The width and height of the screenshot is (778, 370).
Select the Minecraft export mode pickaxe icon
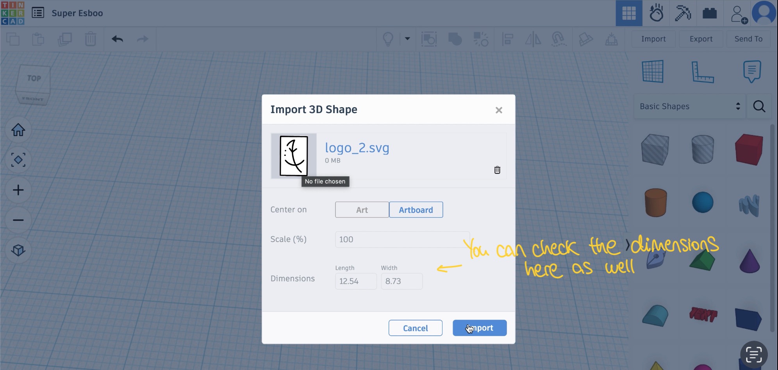coord(683,13)
